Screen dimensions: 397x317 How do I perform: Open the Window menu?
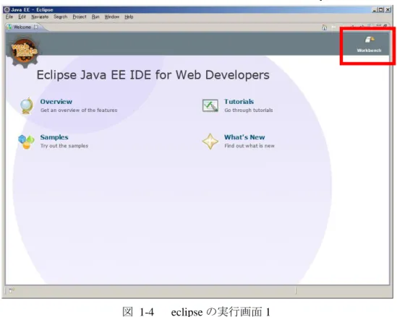point(112,17)
